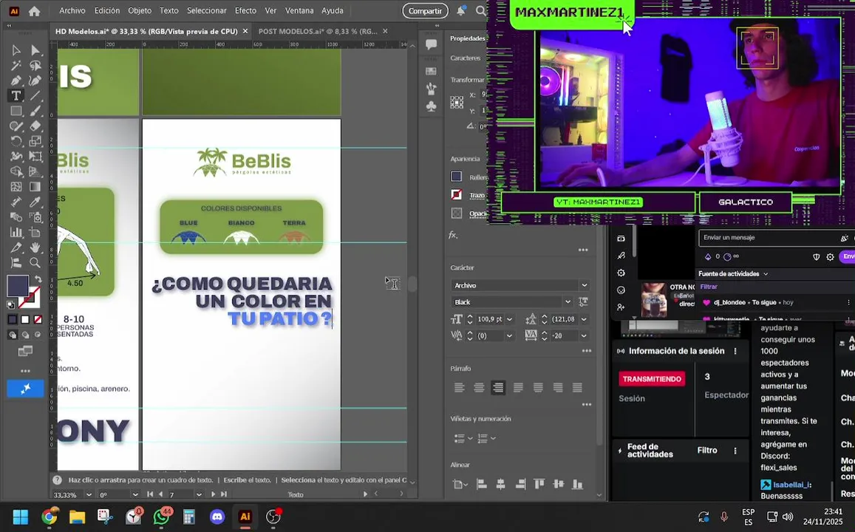The height and width of the screenshot is (532, 855).
Task: Set paragraph align center
Action: [479, 388]
